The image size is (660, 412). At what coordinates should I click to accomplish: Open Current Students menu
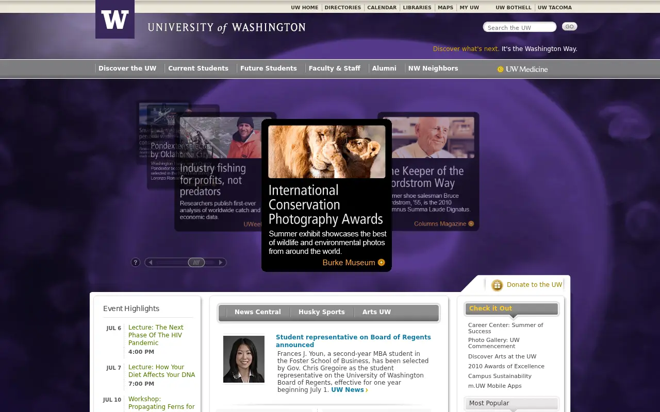click(198, 68)
